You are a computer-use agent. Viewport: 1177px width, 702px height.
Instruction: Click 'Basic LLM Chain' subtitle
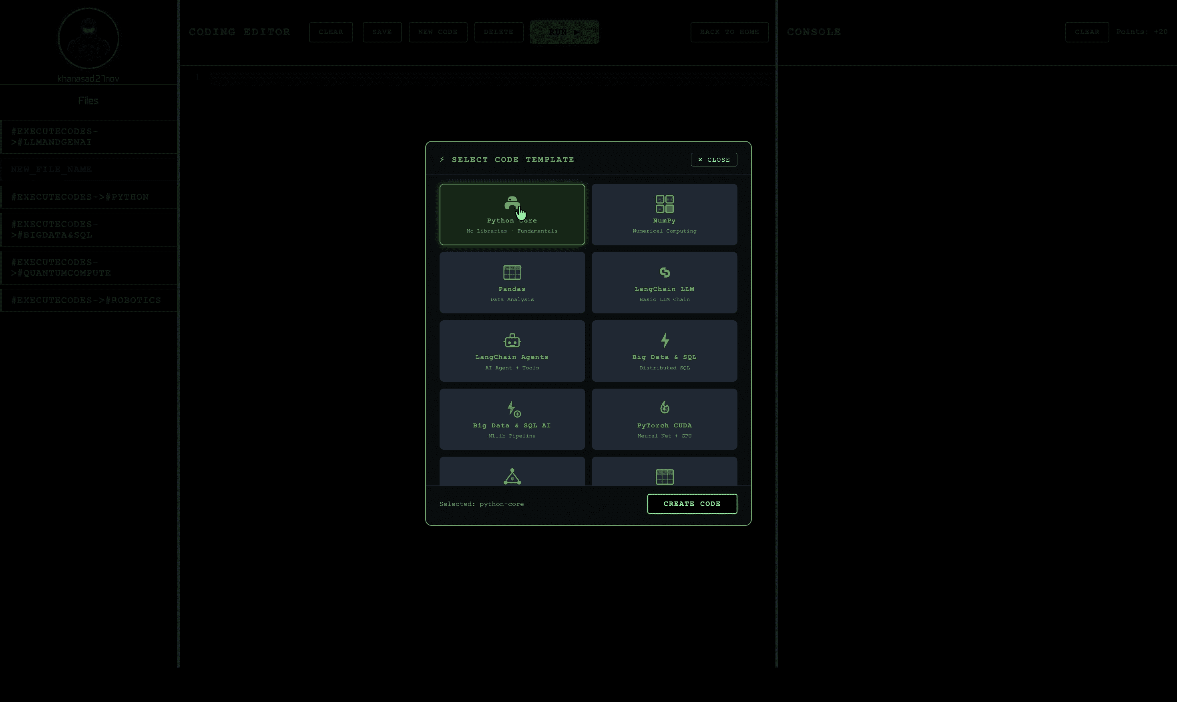pos(664,299)
